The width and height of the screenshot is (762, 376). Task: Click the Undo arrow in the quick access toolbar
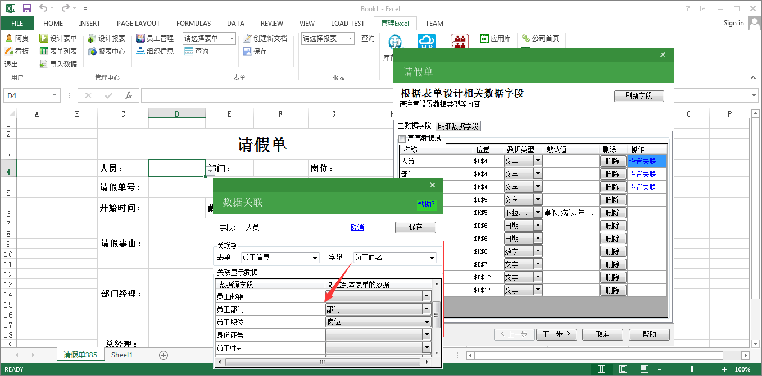coord(43,8)
